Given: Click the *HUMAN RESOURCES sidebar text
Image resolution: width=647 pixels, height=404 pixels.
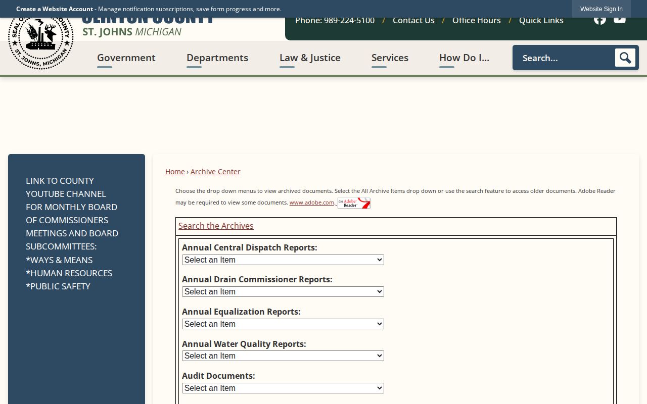Looking at the screenshot, I should tap(69, 273).
